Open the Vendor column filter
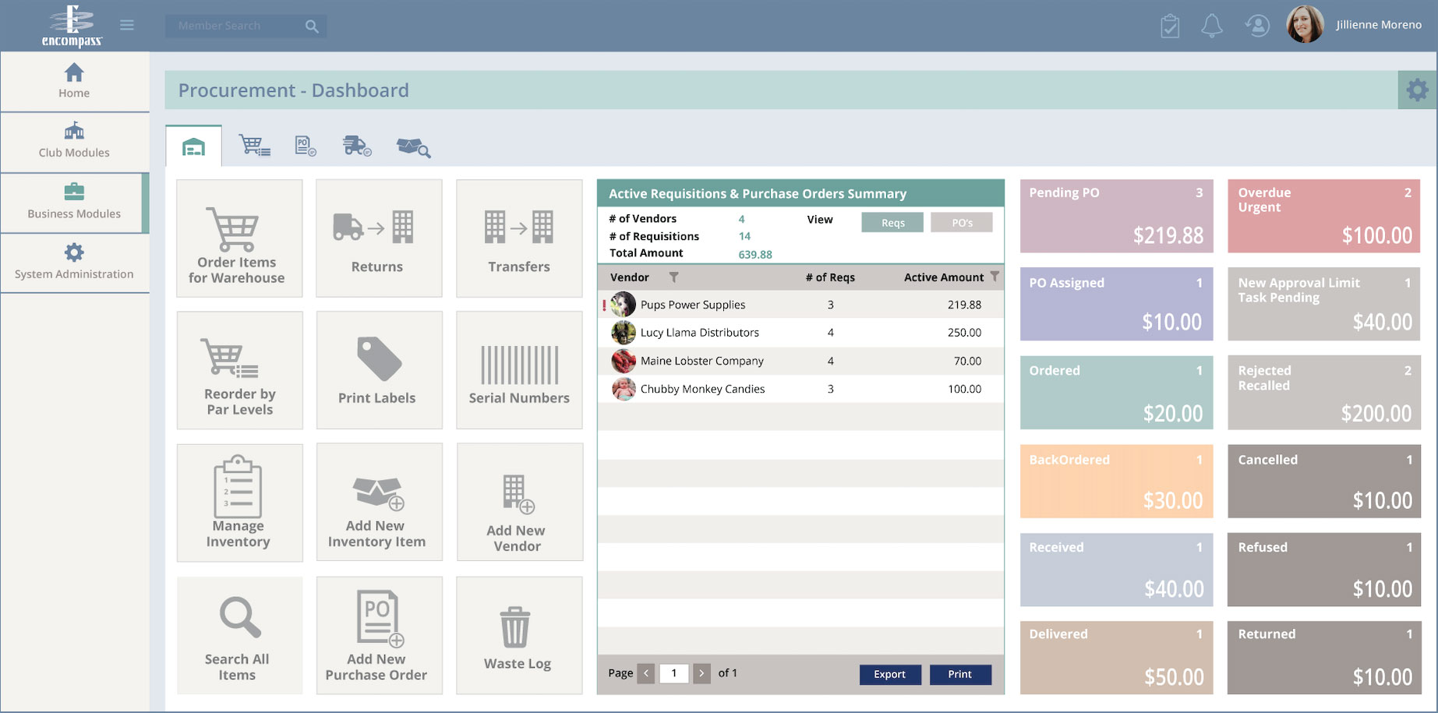This screenshot has height=713, width=1438. 674,277
